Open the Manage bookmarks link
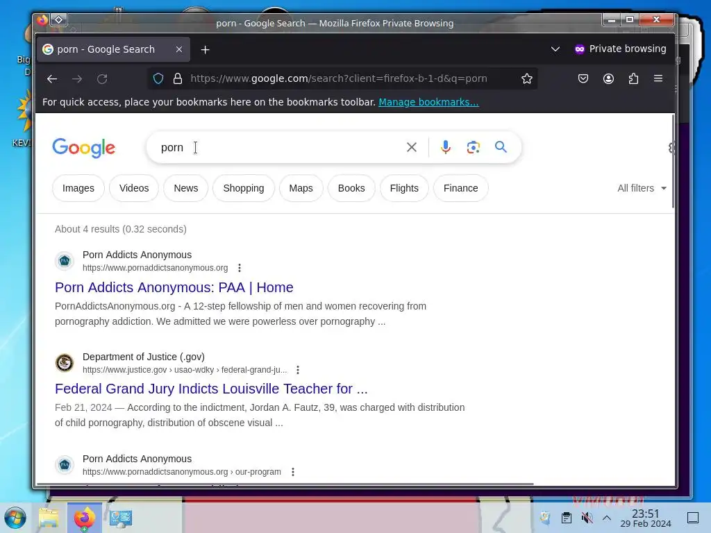Image resolution: width=711 pixels, height=533 pixels. pyautogui.click(x=428, y=102)
